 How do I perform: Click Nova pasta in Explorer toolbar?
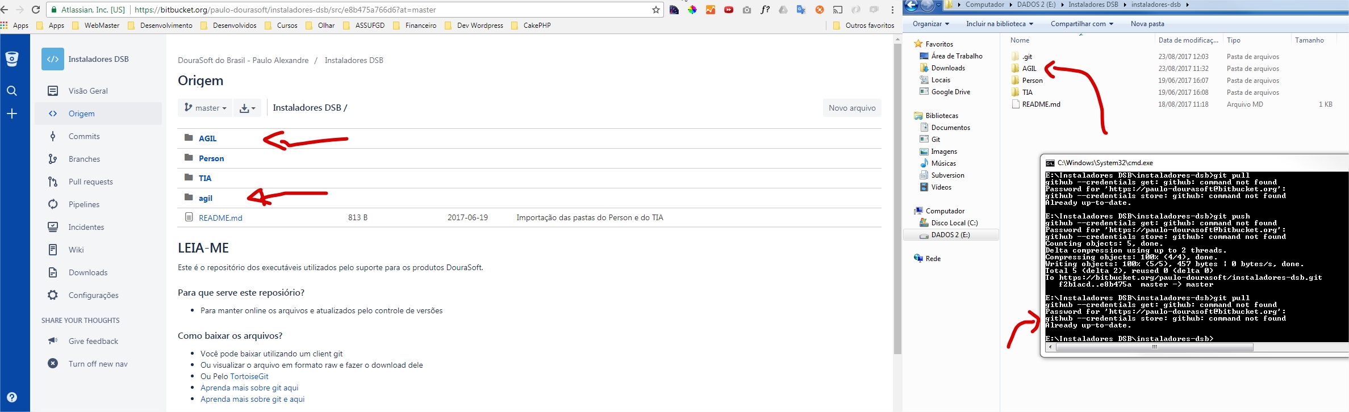pos(1147,24)
